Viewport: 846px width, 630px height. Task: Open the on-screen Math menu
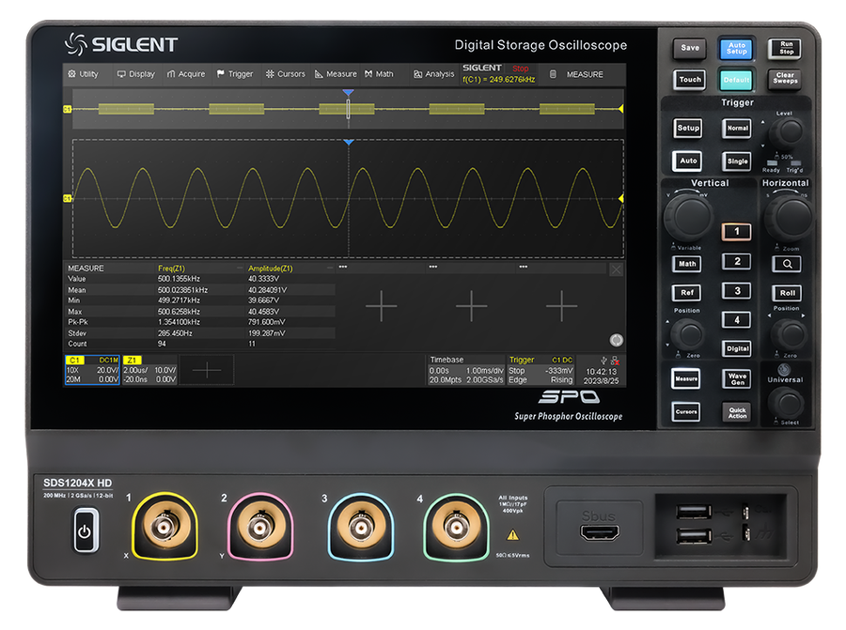click(379, 74)
